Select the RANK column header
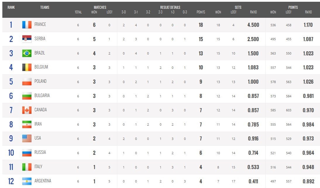This screenshot has height=188, width=320. click(11, 8)
